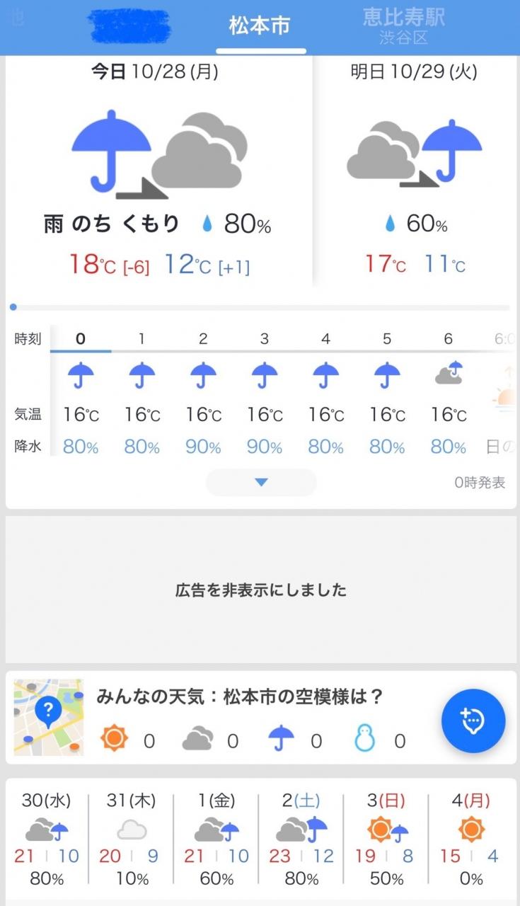Tap the sunrise icon after 6 o'clock
Viewport: 520px width, 906px height.
click(x=504, y=389)
